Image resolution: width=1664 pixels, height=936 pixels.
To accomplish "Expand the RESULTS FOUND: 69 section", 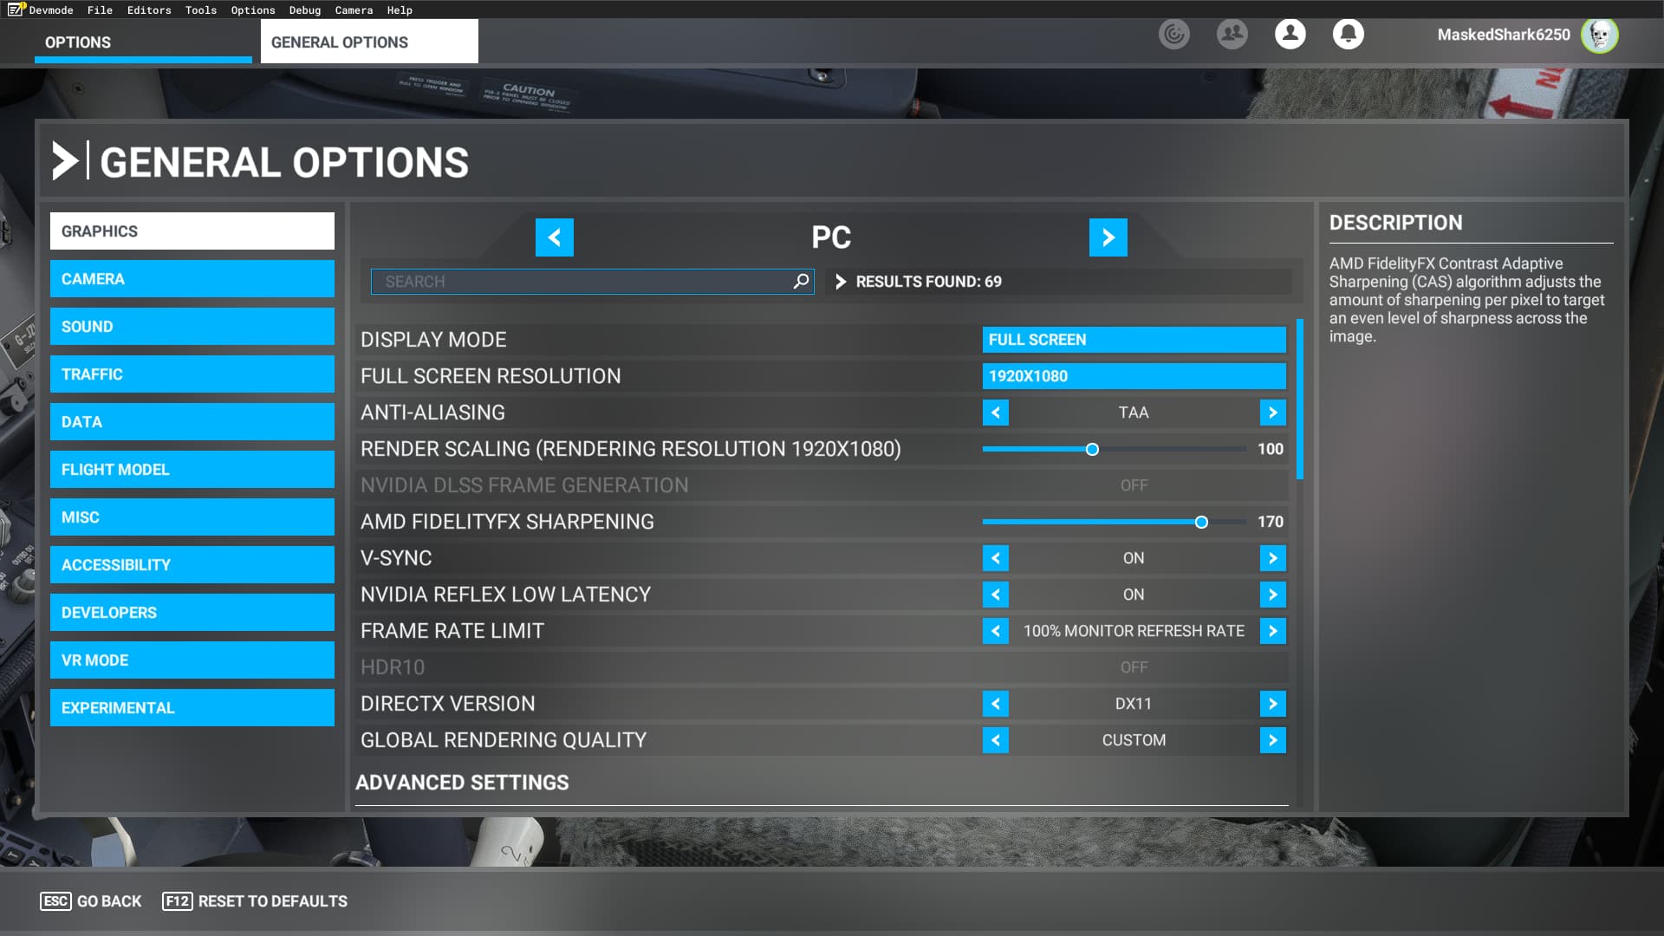I will pos(839,281).
